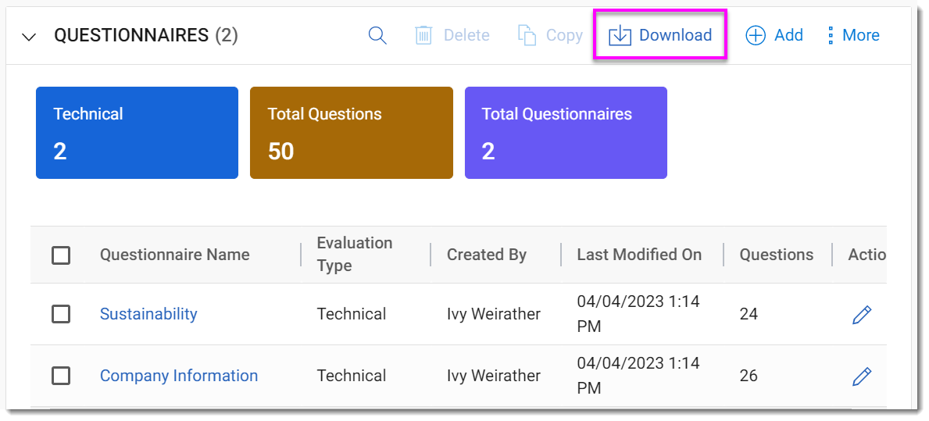Add a new questionnaire
The image size is (929, 421).
pos(774,35)
